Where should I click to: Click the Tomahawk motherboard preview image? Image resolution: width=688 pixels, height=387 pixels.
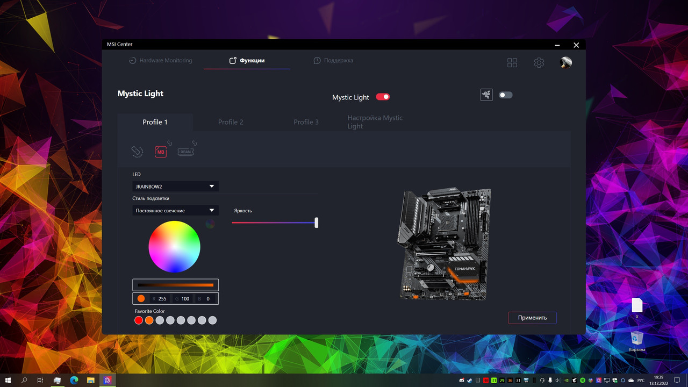pos(444,244)
